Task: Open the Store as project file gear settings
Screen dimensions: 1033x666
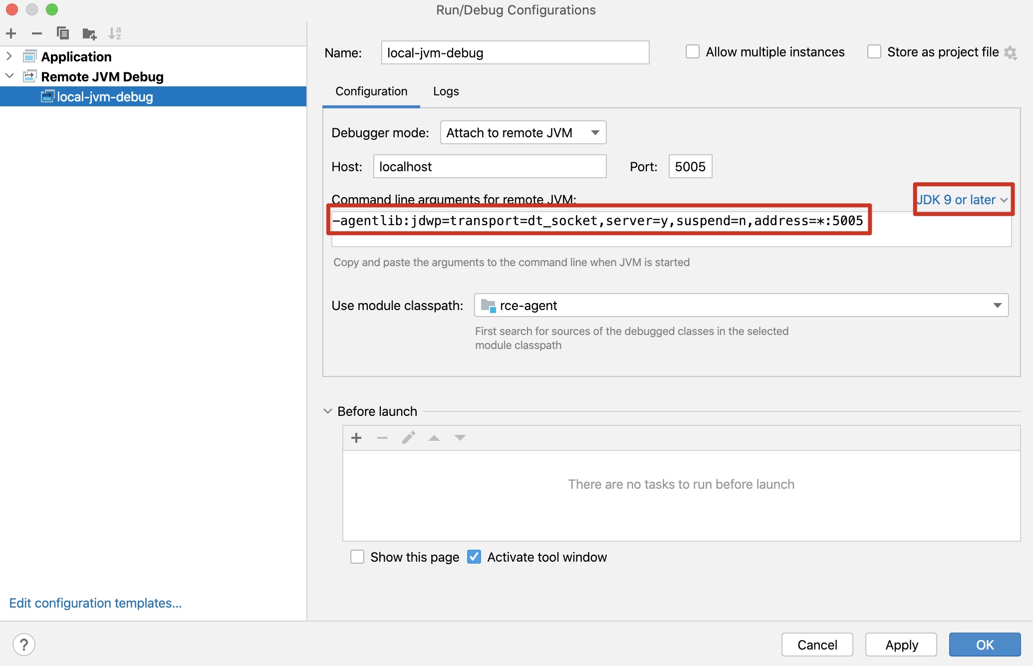Action: (x=1011, y=52)
